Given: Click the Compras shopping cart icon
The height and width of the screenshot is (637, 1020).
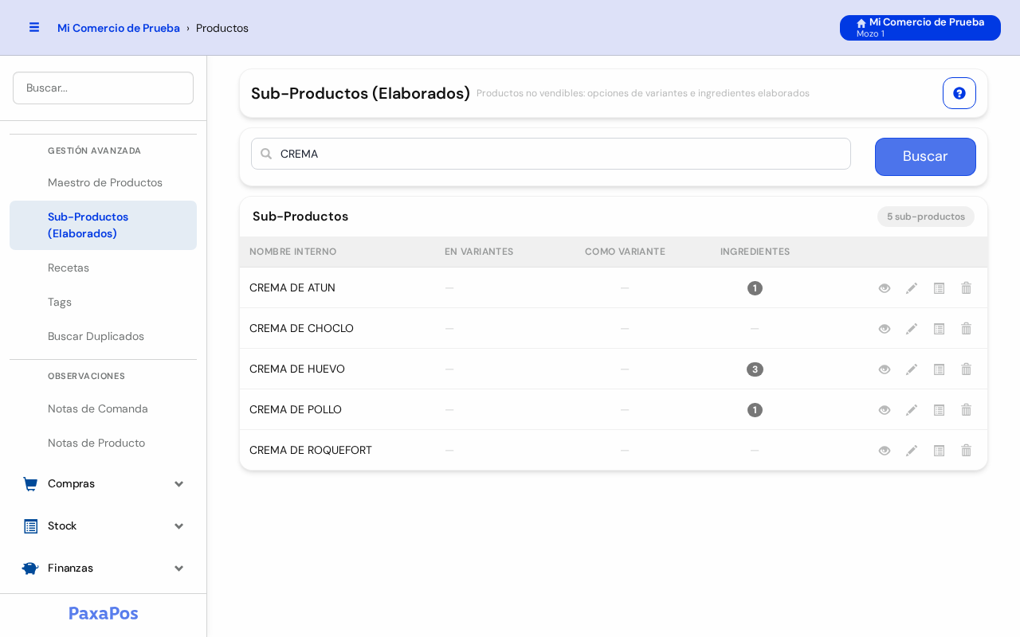Looking at the screenshot, I should pyautogui.click(x=30, y=484).
